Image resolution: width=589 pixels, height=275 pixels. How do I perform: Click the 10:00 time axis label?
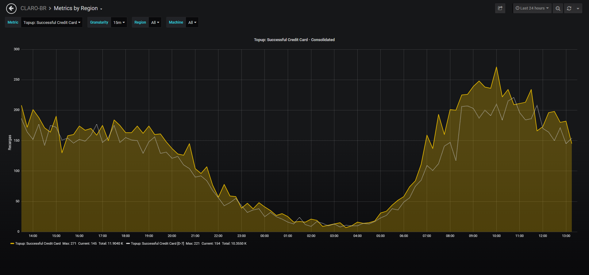(x=496, y=236)
